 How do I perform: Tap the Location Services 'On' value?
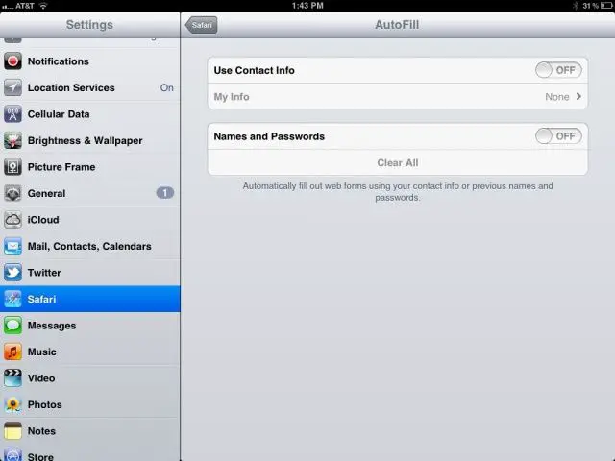coord(166,87)
